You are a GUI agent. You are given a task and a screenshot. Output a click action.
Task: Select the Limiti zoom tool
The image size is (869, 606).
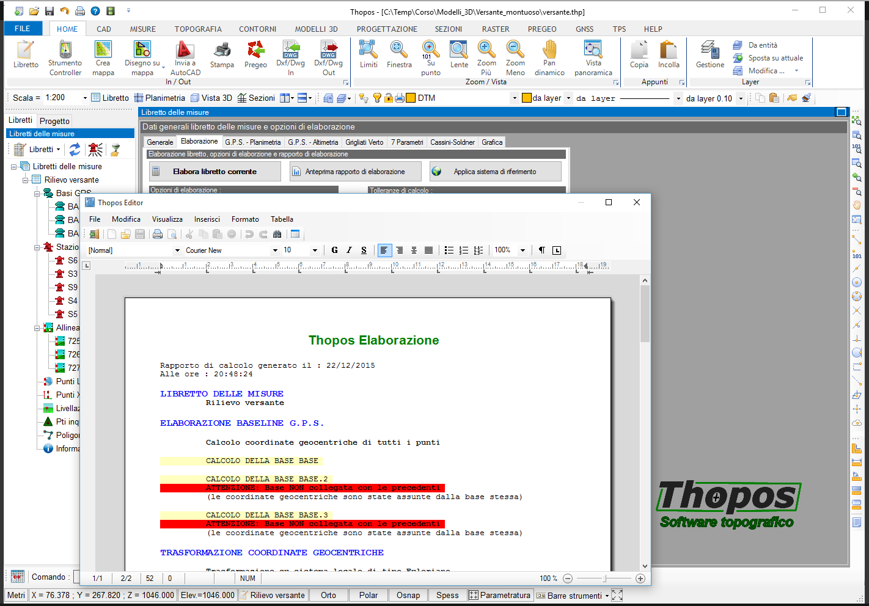369,54
